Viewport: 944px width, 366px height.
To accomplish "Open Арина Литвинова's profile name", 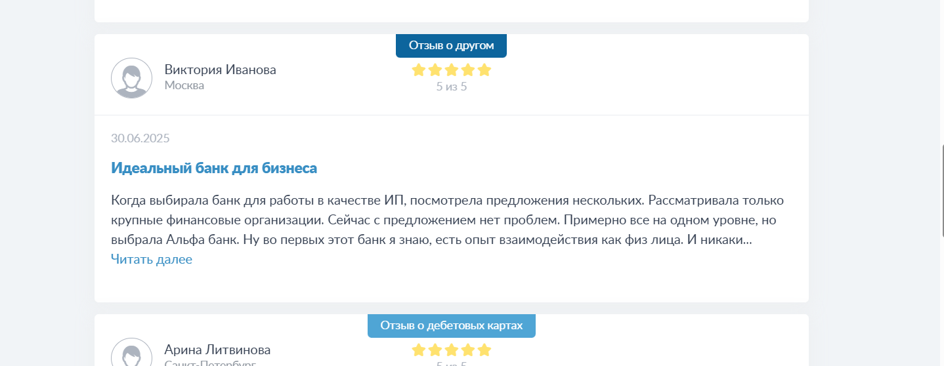I will pyautogui.click(x=217, y=350).
